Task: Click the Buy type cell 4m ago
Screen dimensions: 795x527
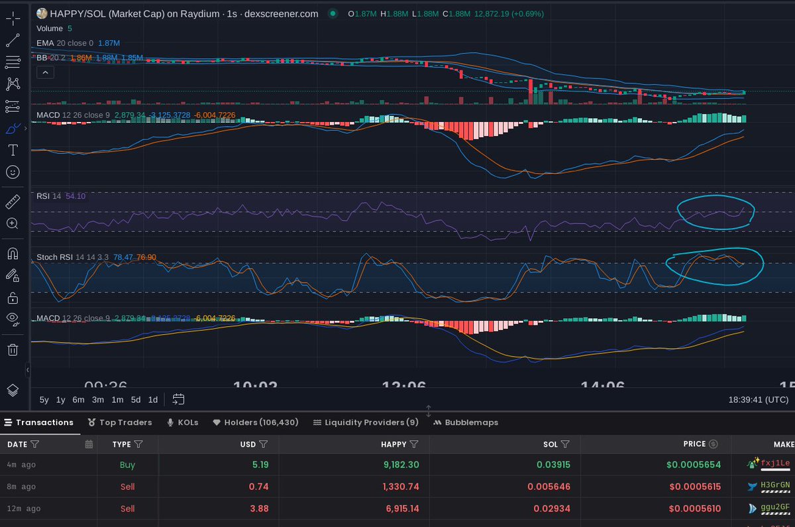Action: click(128, 465)
